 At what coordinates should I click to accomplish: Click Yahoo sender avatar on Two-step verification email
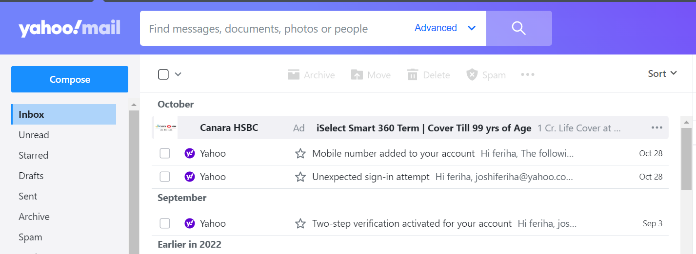coord(190,223)
